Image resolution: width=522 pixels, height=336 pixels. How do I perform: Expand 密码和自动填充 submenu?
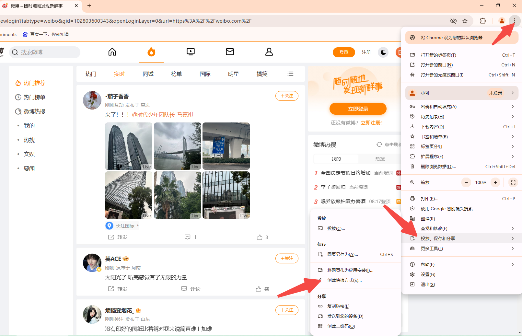(x=462, y=107)
